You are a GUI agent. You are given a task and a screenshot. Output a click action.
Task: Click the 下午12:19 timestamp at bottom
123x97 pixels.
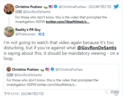point(11,94)
